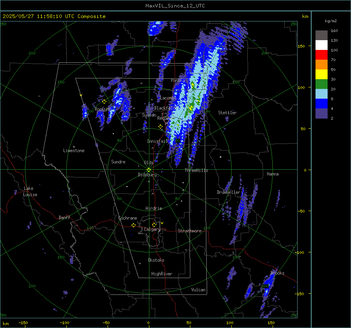Select the Cochrane label
Viewport: 351px width, 328px height.
128,218
